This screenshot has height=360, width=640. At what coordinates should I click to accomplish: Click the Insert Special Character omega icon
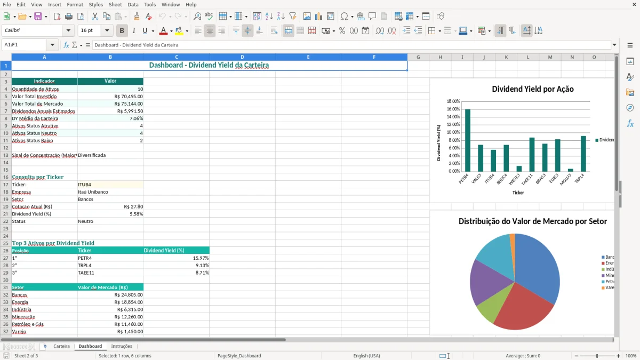tap(344, 17)
